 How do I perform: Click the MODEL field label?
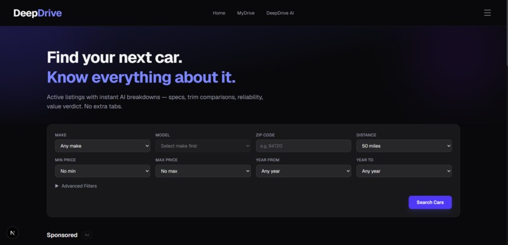(x=163, y=135)
